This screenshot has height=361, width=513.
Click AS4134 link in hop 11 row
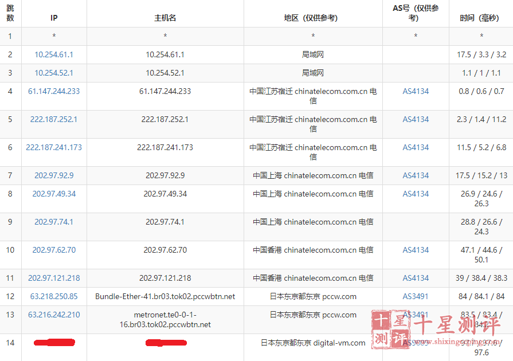click(x=416, y=278)
